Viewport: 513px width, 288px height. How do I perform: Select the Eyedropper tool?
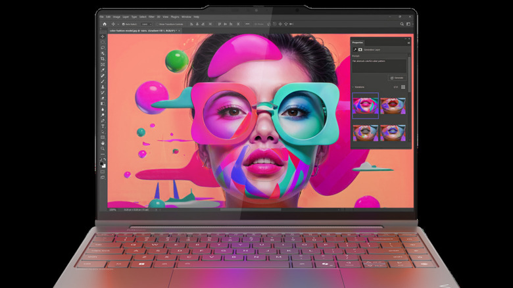103,70
